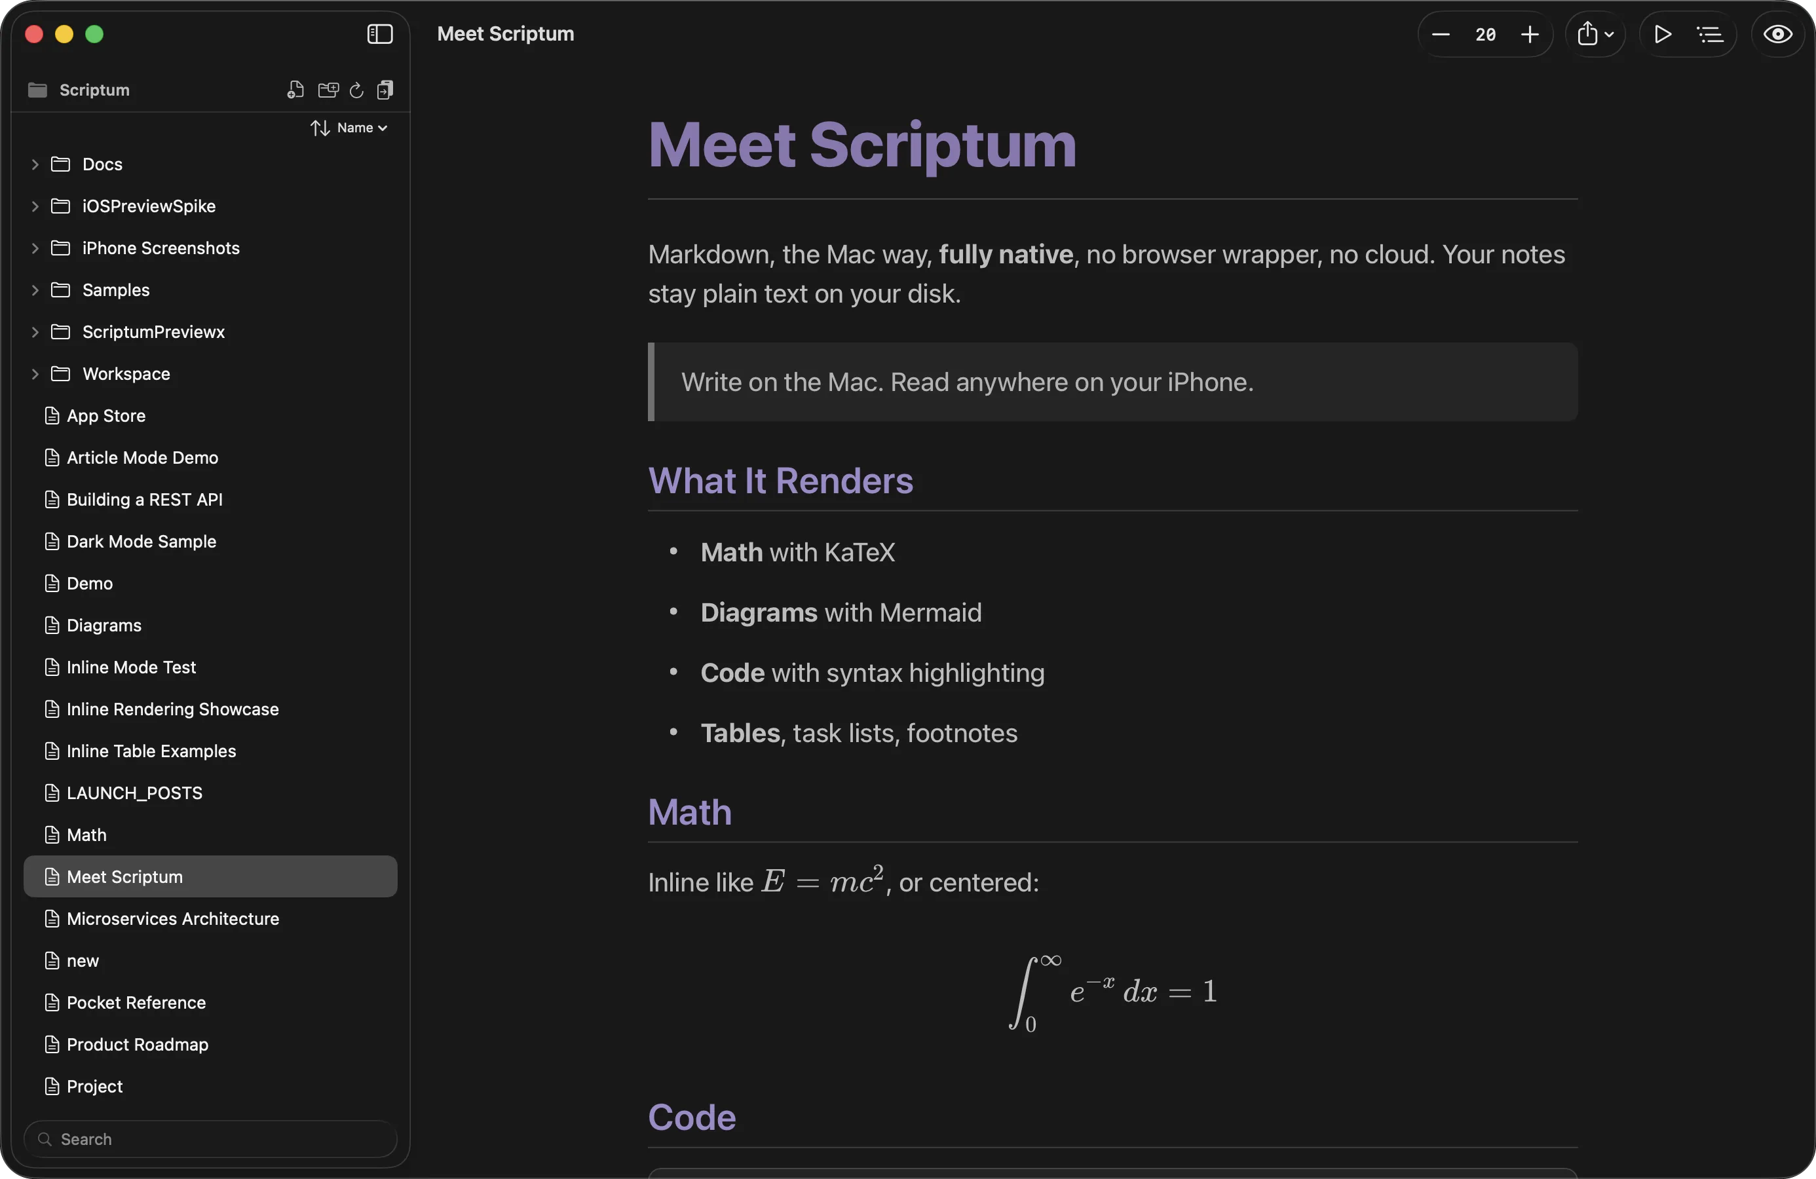This screenshot has width=1816, height=1179.
Task: Toggle the sidebar panel visibility
Action: (x=379, y=33)
